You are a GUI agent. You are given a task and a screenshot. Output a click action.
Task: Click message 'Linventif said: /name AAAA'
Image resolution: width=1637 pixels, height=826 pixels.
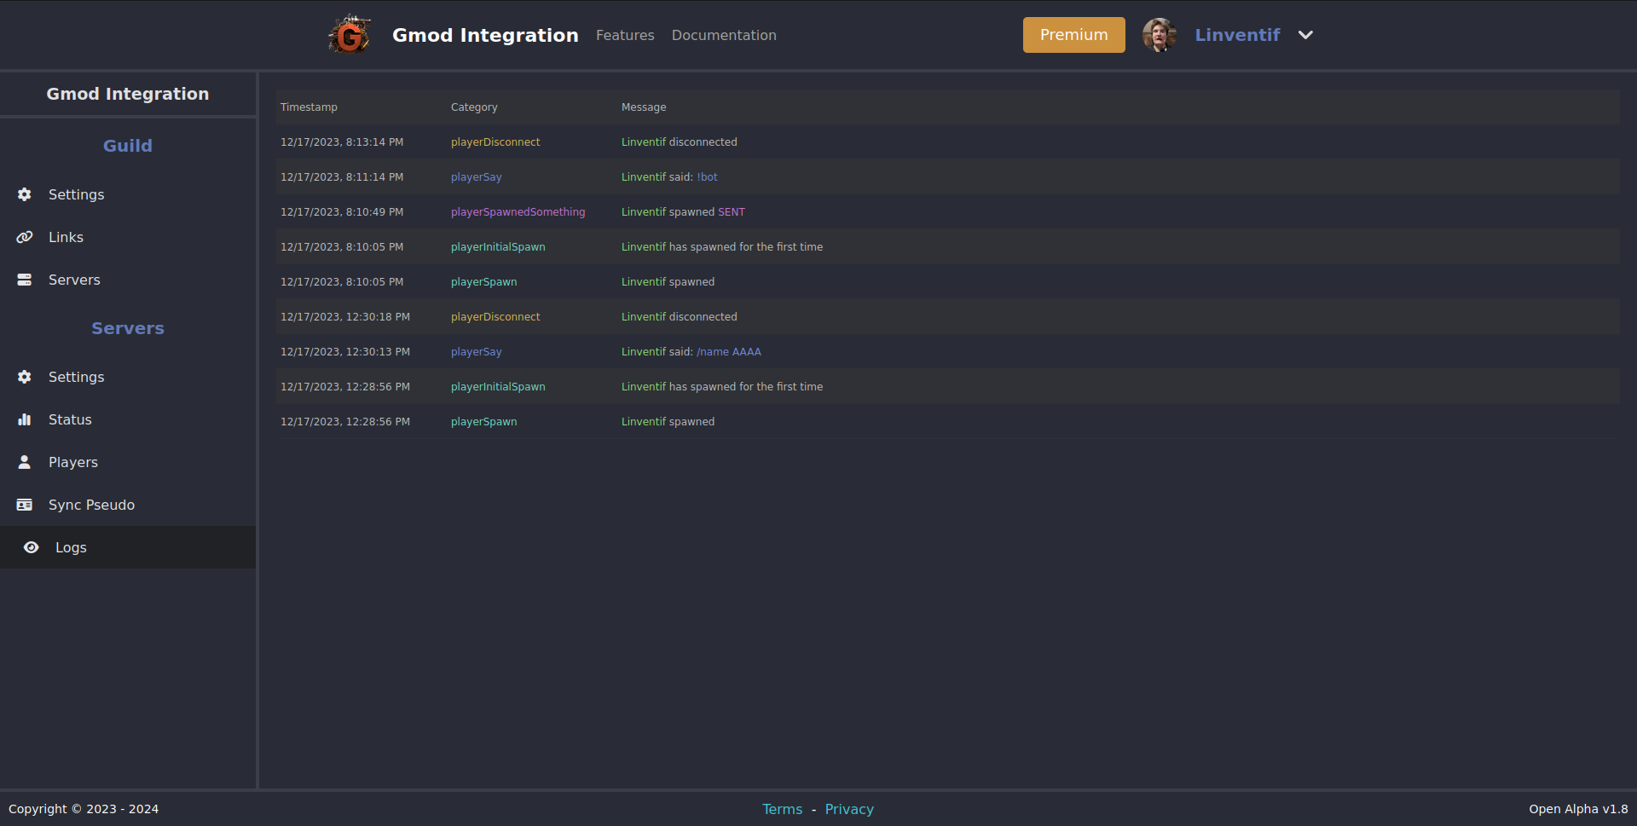pyautogui.click(x=691, y=352)
